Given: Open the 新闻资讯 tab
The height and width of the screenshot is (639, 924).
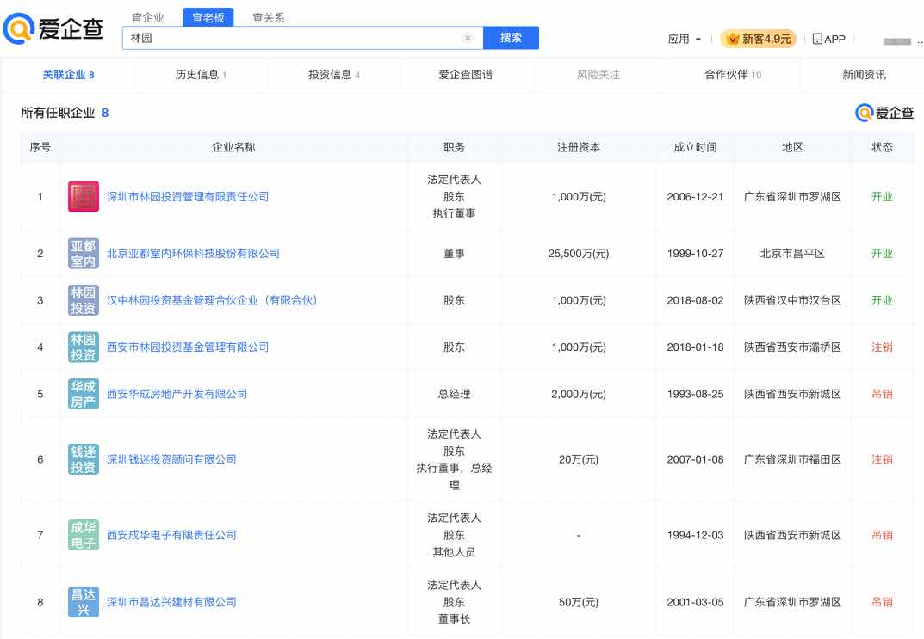Looking at the screenshot, I should [x=864, y=75].
